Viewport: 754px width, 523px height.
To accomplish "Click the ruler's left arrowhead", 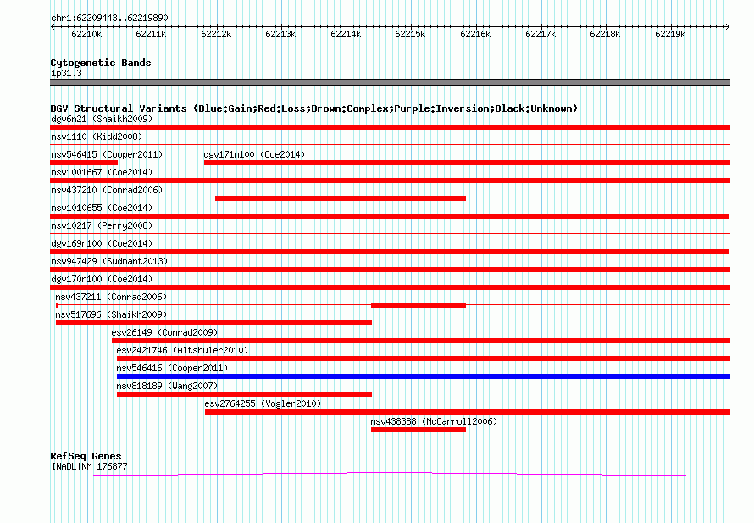I will pyautogui.click(x=53, y=26).
